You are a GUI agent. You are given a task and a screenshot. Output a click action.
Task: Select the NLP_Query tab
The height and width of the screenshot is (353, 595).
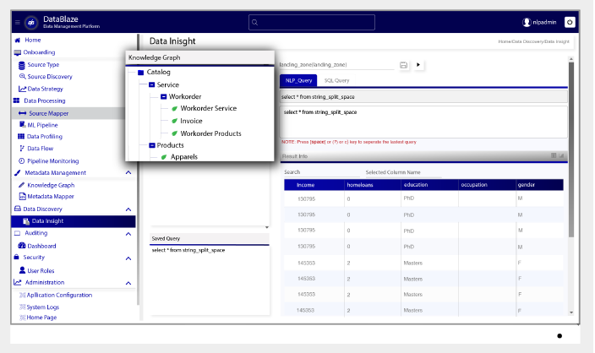pyautogui.click(x=298, y=80)
